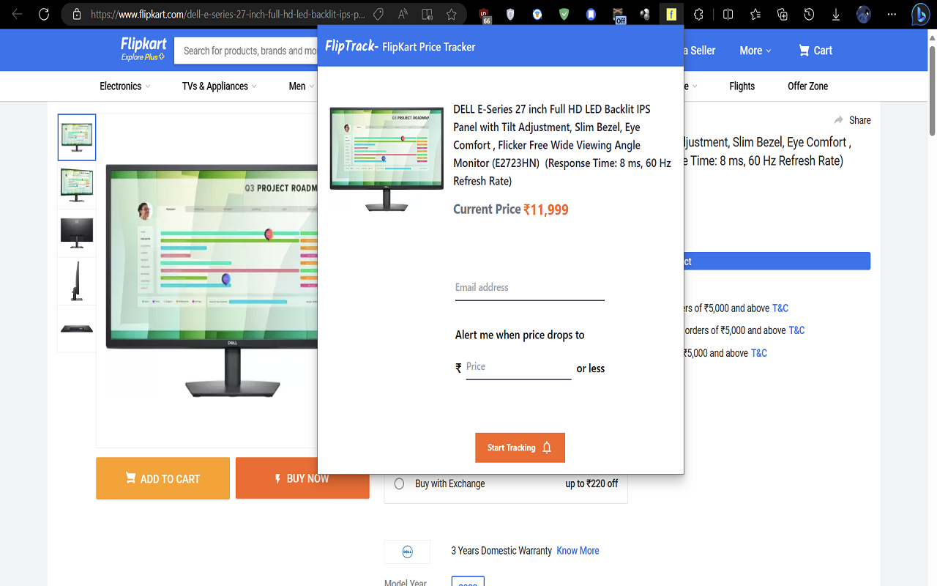937x586 pixels.
Task: Open the Downloads icon in browser toolbar
Action: click(x=835, y=14)
